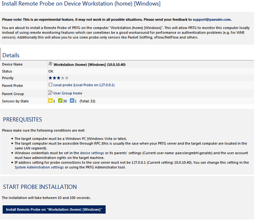
Task: Click the OK status value
Action: point(50,71)
